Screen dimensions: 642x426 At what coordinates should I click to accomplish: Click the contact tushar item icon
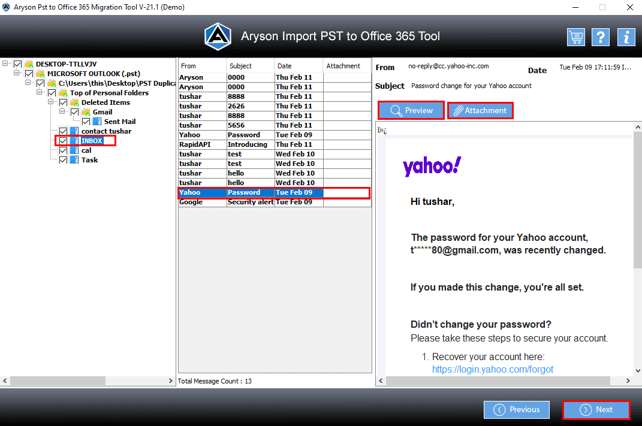(x=74, y=131)
